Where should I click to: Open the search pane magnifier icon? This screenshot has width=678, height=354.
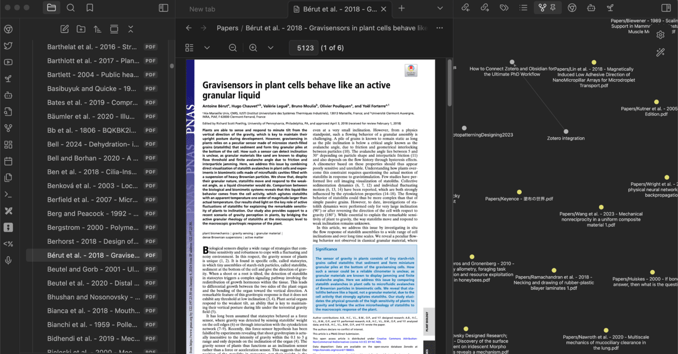coord(70,8)
